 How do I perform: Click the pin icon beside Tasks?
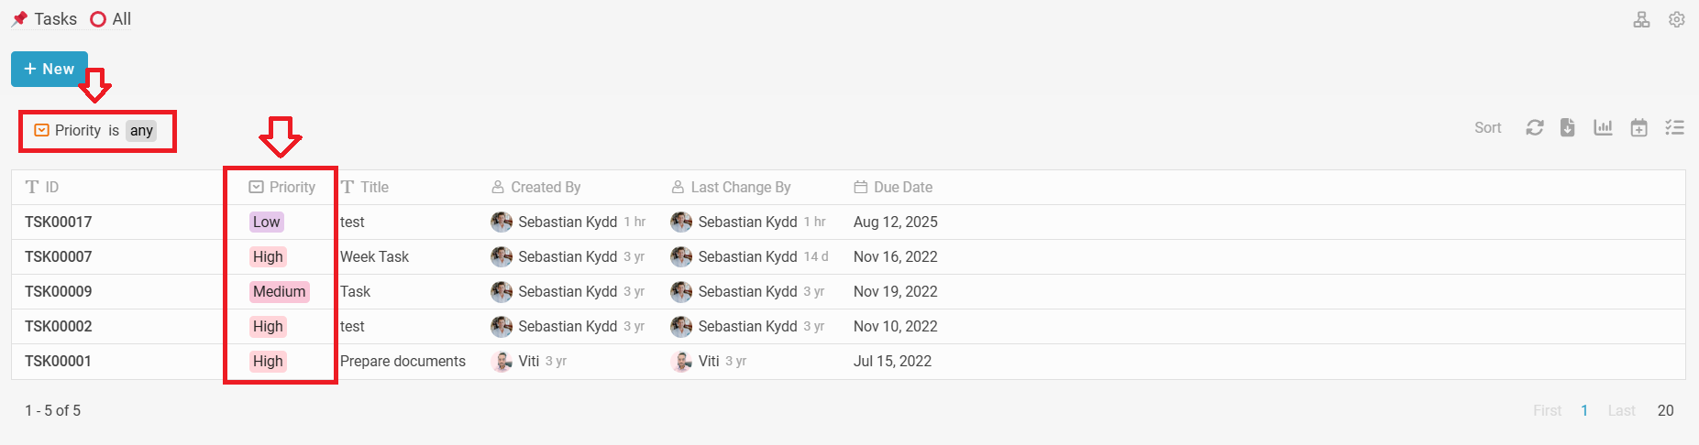pyautogui.click(x=19, y=18)
